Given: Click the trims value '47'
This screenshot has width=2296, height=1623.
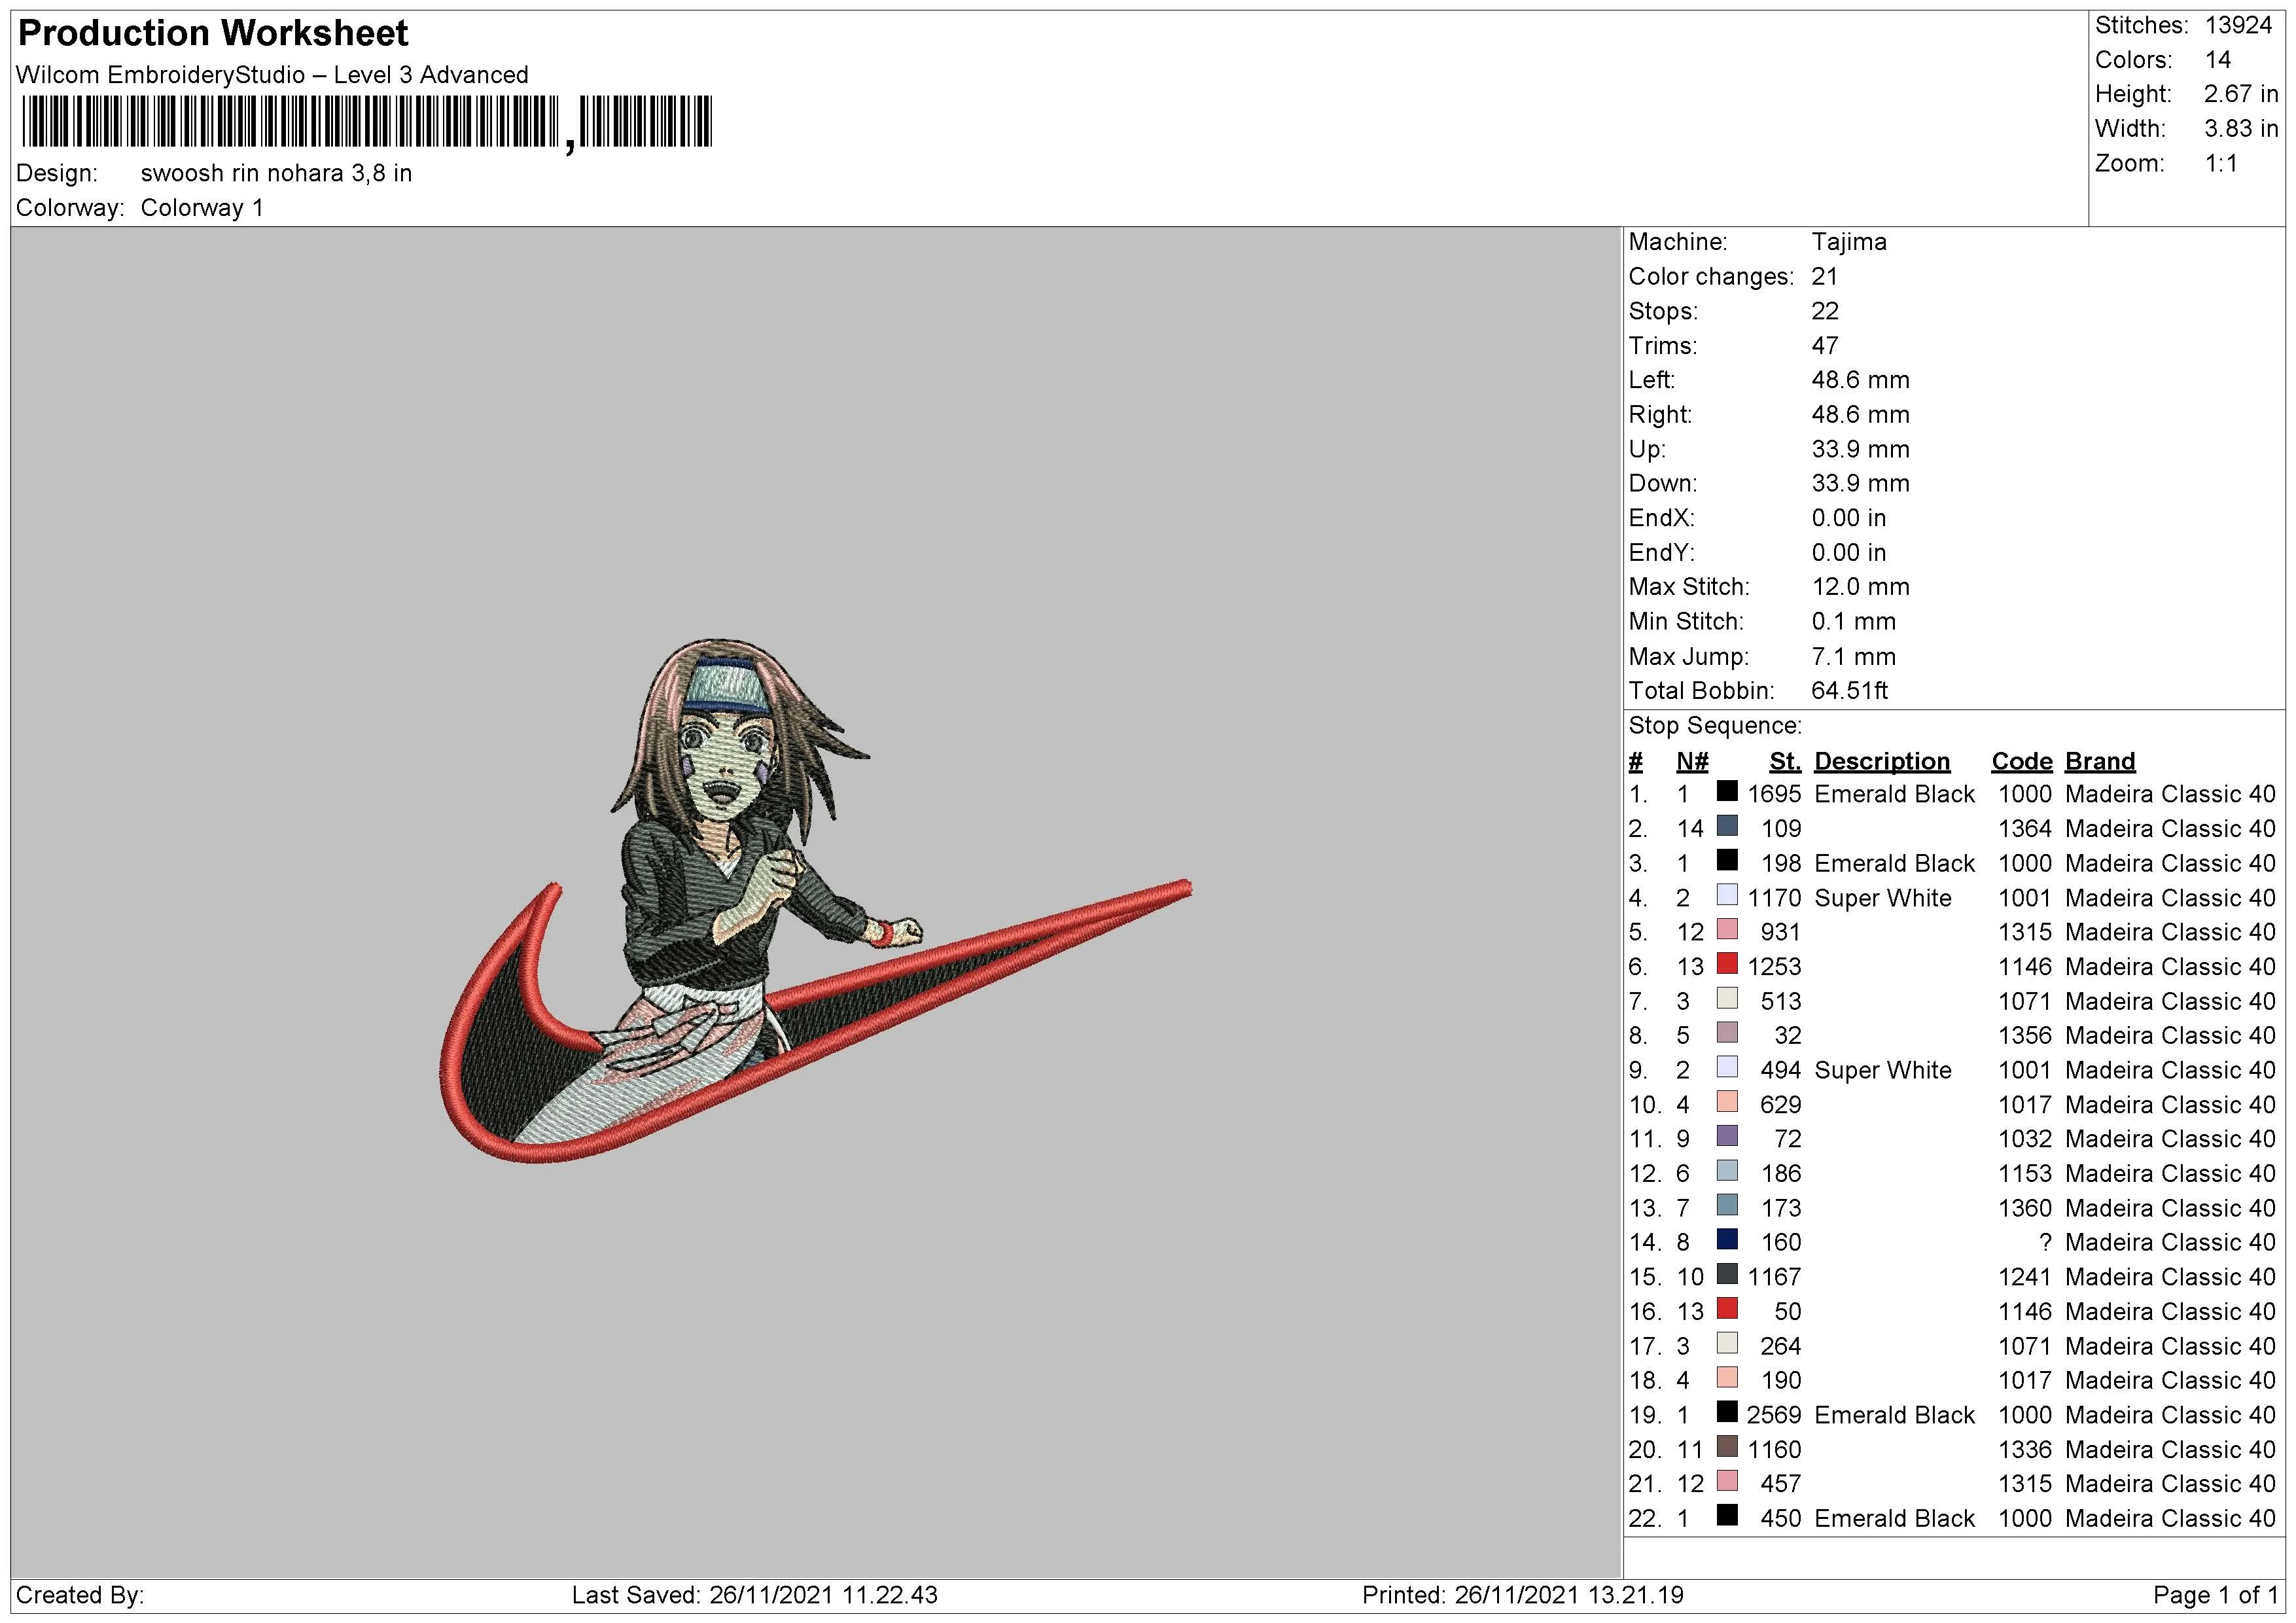Looking at the screenshot, I should tap(1825, 346).
